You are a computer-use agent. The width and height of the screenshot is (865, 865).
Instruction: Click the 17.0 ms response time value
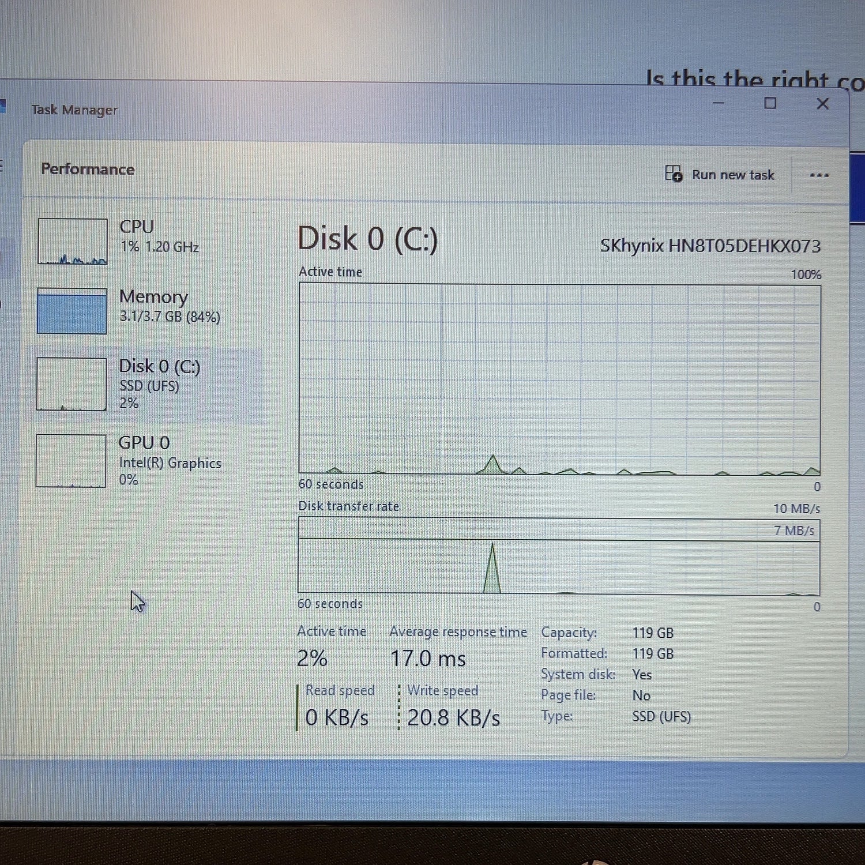coord(428,659)
